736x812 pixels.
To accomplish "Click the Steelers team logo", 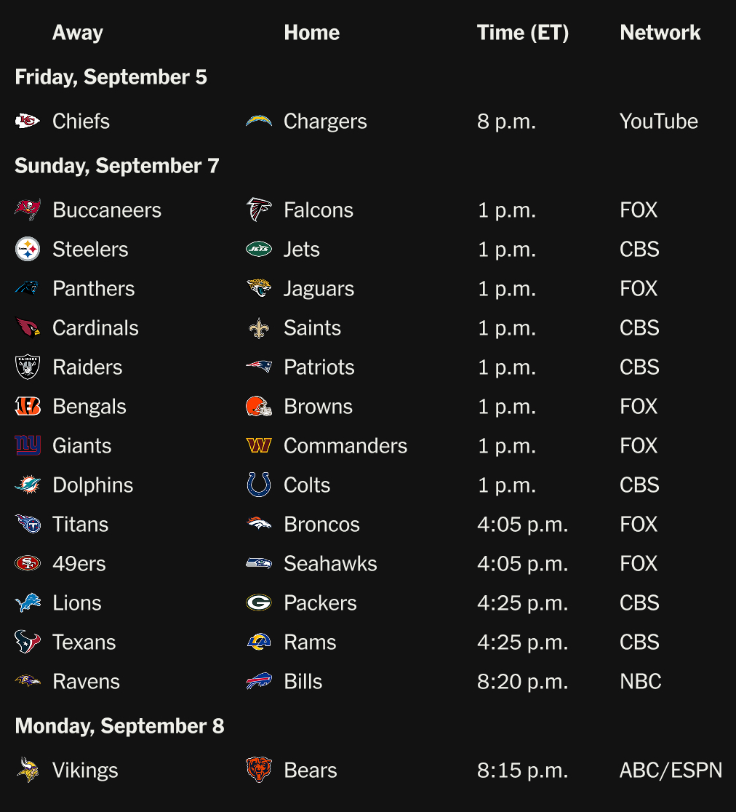I will [x=28, y=250].
